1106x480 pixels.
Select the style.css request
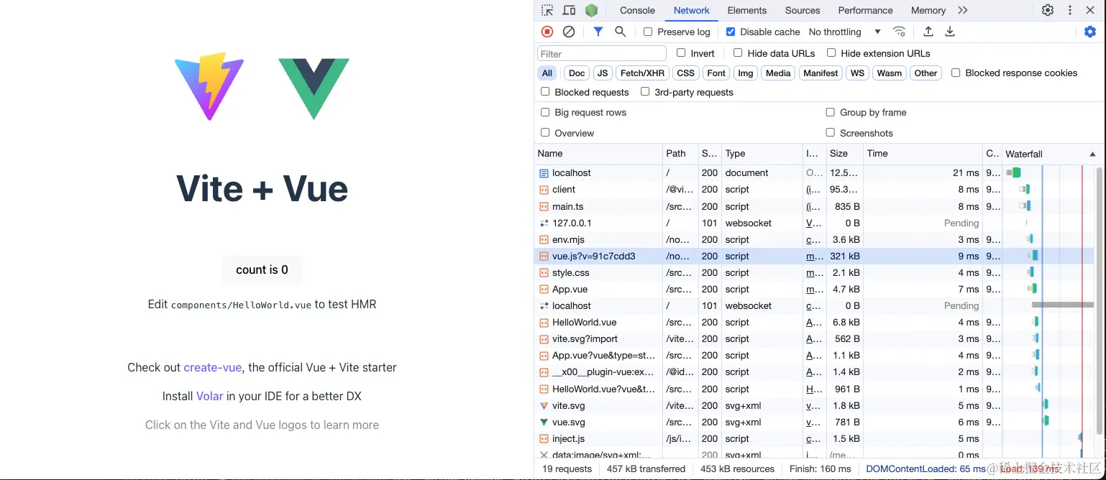[814, 272]
